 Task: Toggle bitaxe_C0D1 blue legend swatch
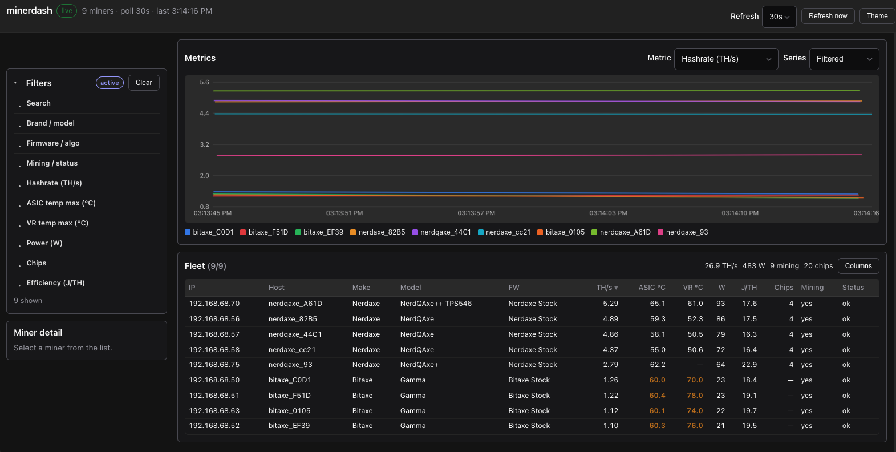pyautogui.click(x=188, y=232)
